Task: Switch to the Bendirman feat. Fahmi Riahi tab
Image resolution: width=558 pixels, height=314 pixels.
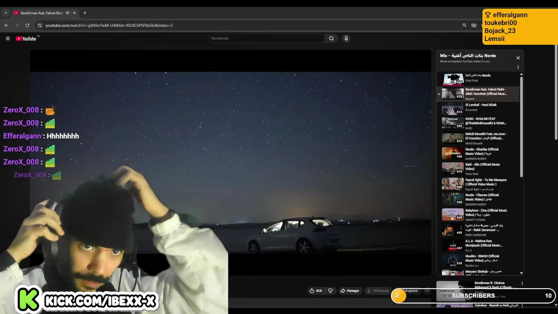Action: pyautogui.click(x=41, y=13)
